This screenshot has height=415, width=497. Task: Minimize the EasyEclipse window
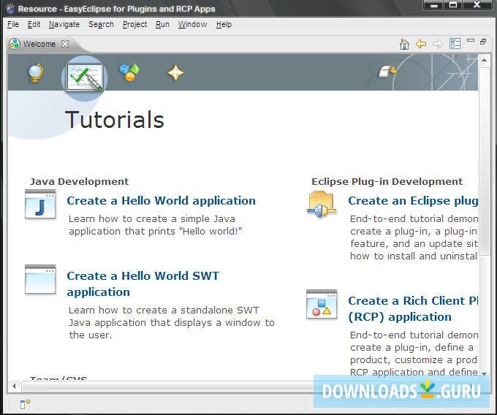(433, 5)
